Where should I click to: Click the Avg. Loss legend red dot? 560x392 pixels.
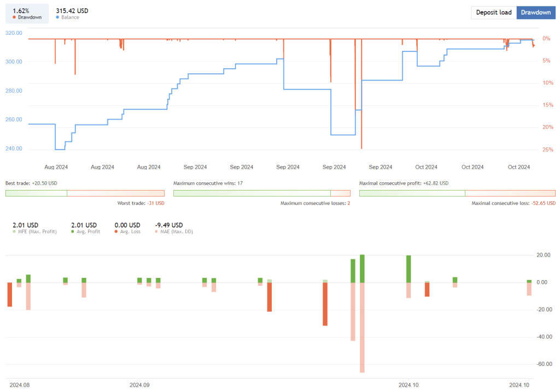[x=116, y=231]
